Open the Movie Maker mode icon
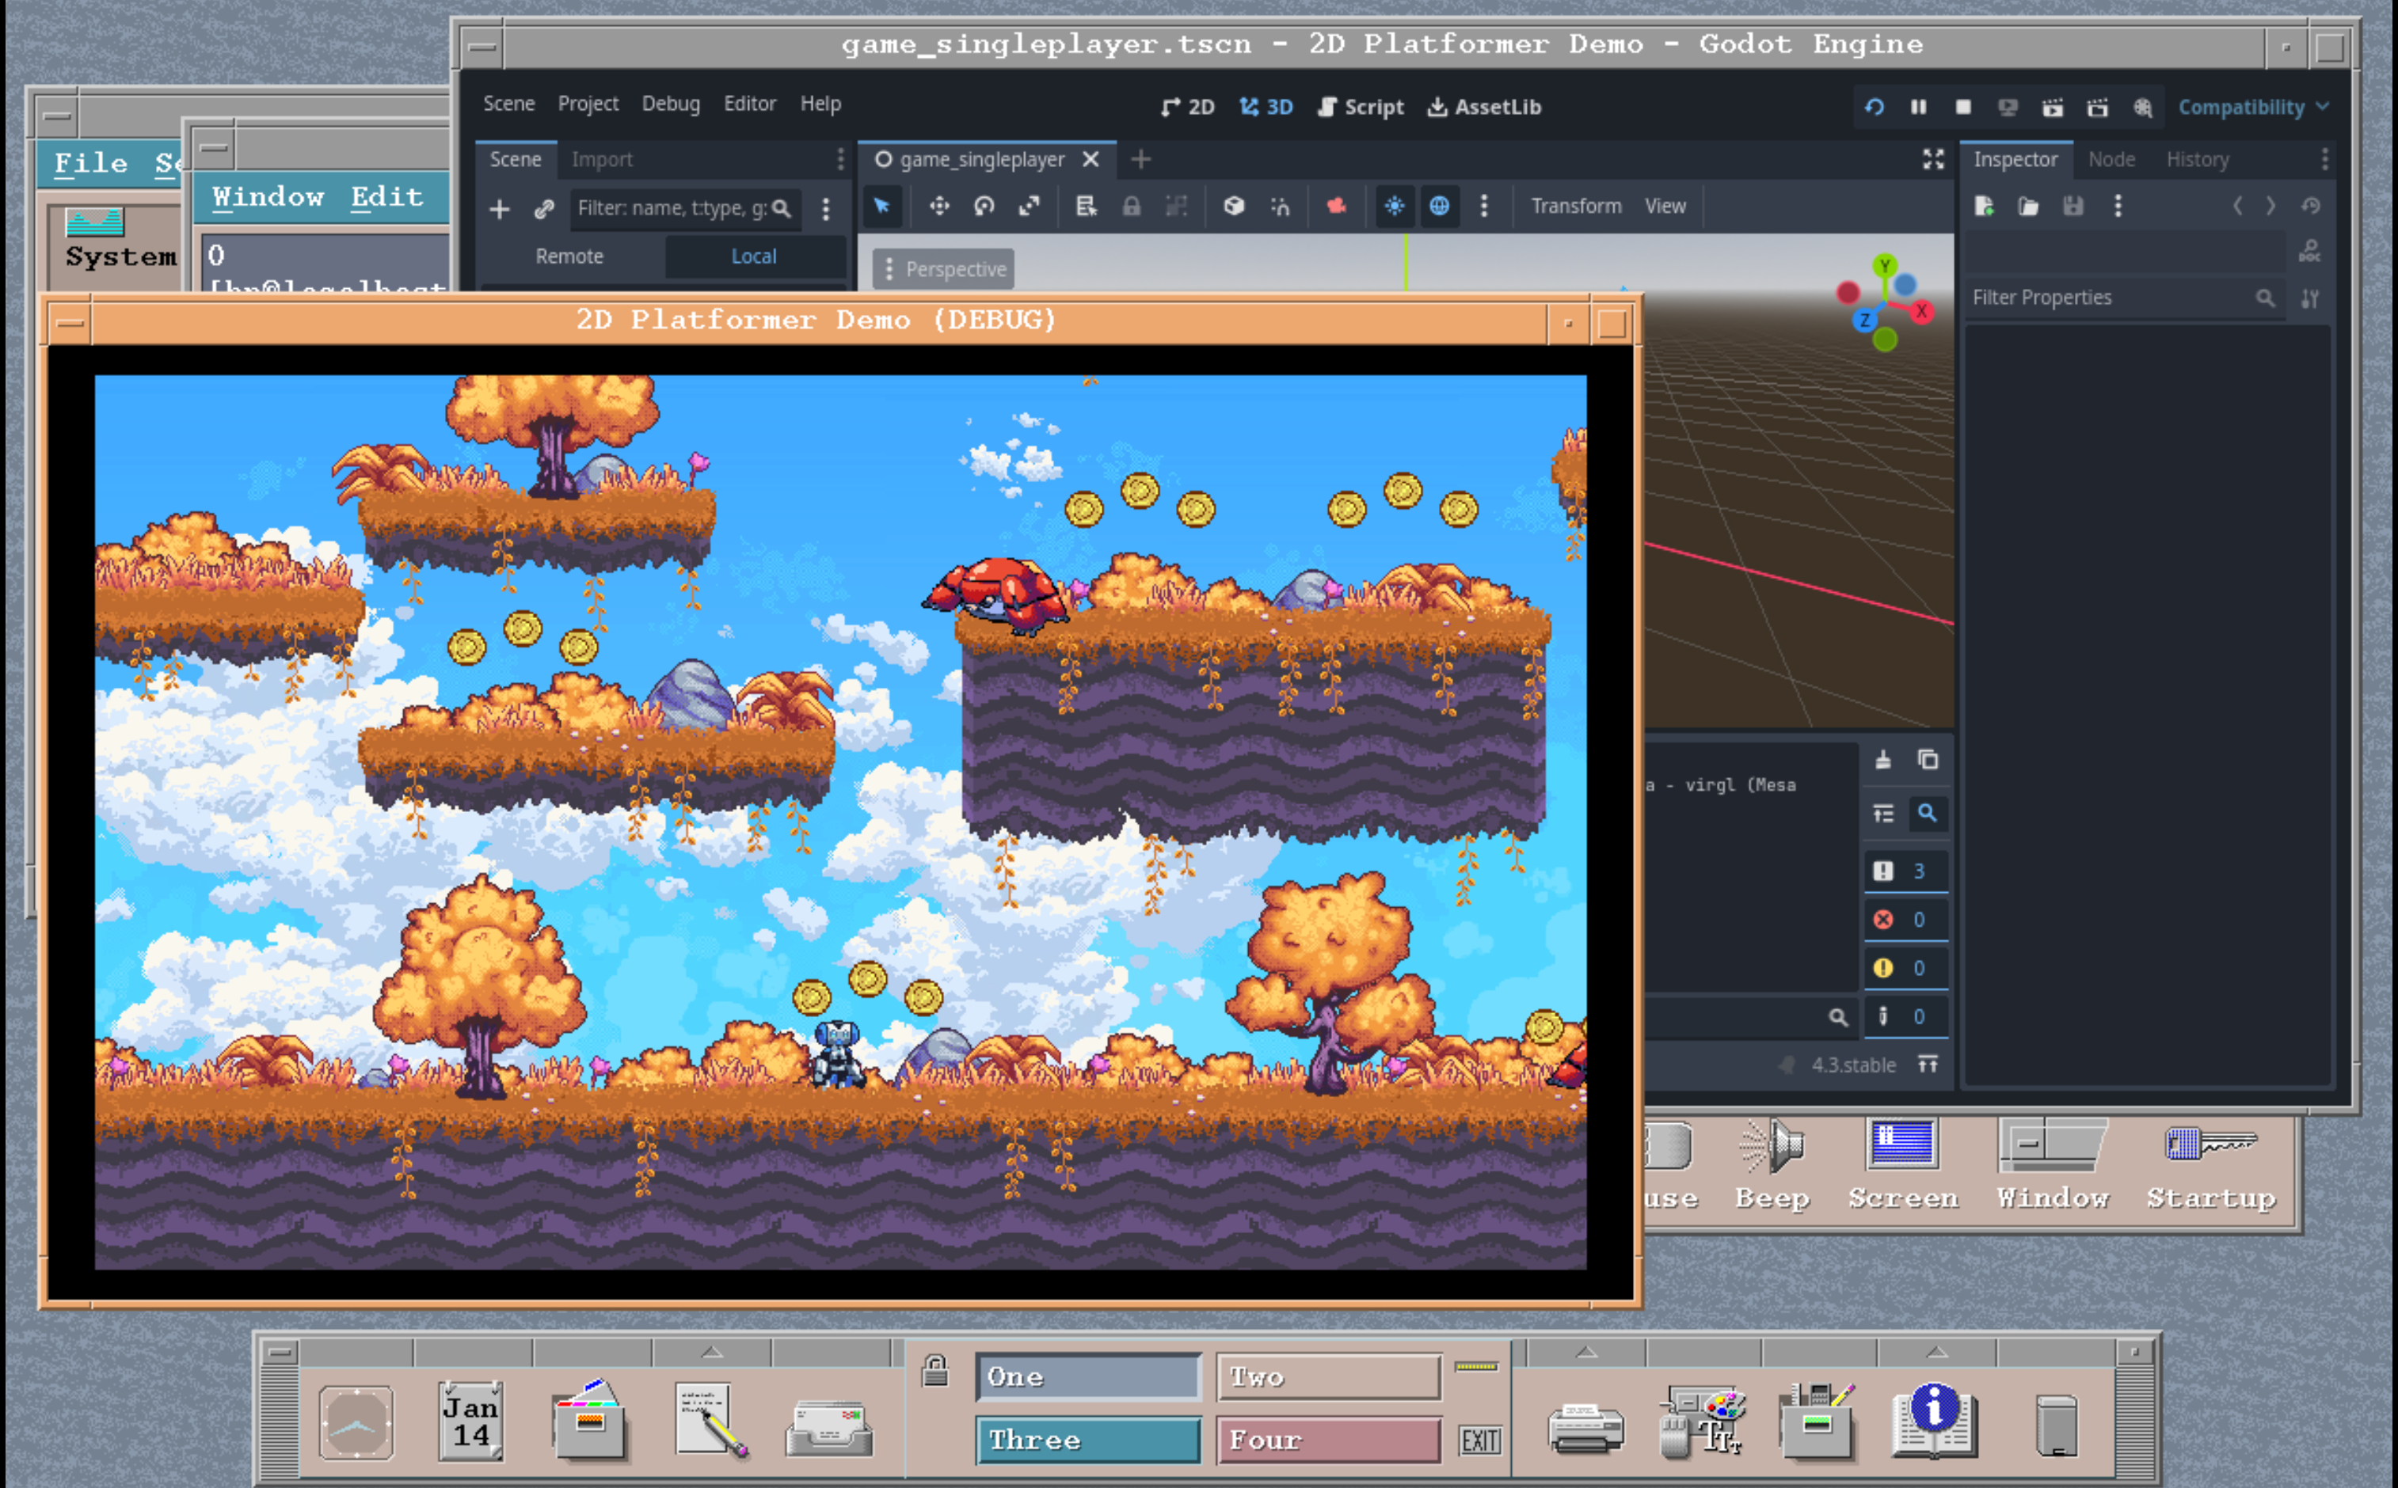The image size is (2398, 1488). 2143,106
